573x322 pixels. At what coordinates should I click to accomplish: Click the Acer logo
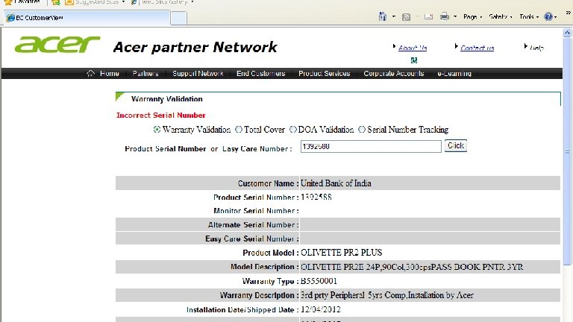(x=57, y=45)
